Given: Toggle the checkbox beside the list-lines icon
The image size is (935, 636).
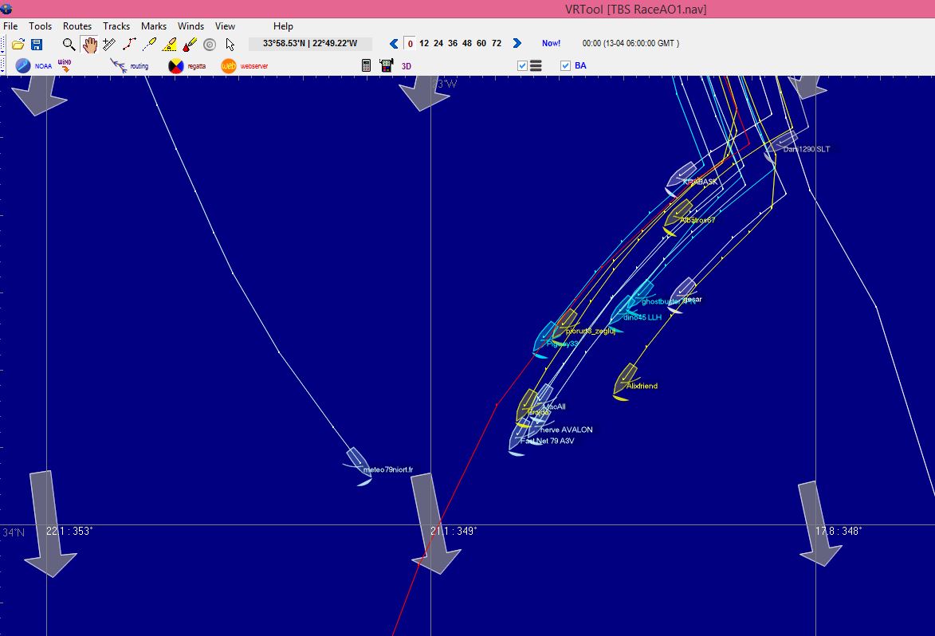Looking at the screenshot, I should [522, 65].
